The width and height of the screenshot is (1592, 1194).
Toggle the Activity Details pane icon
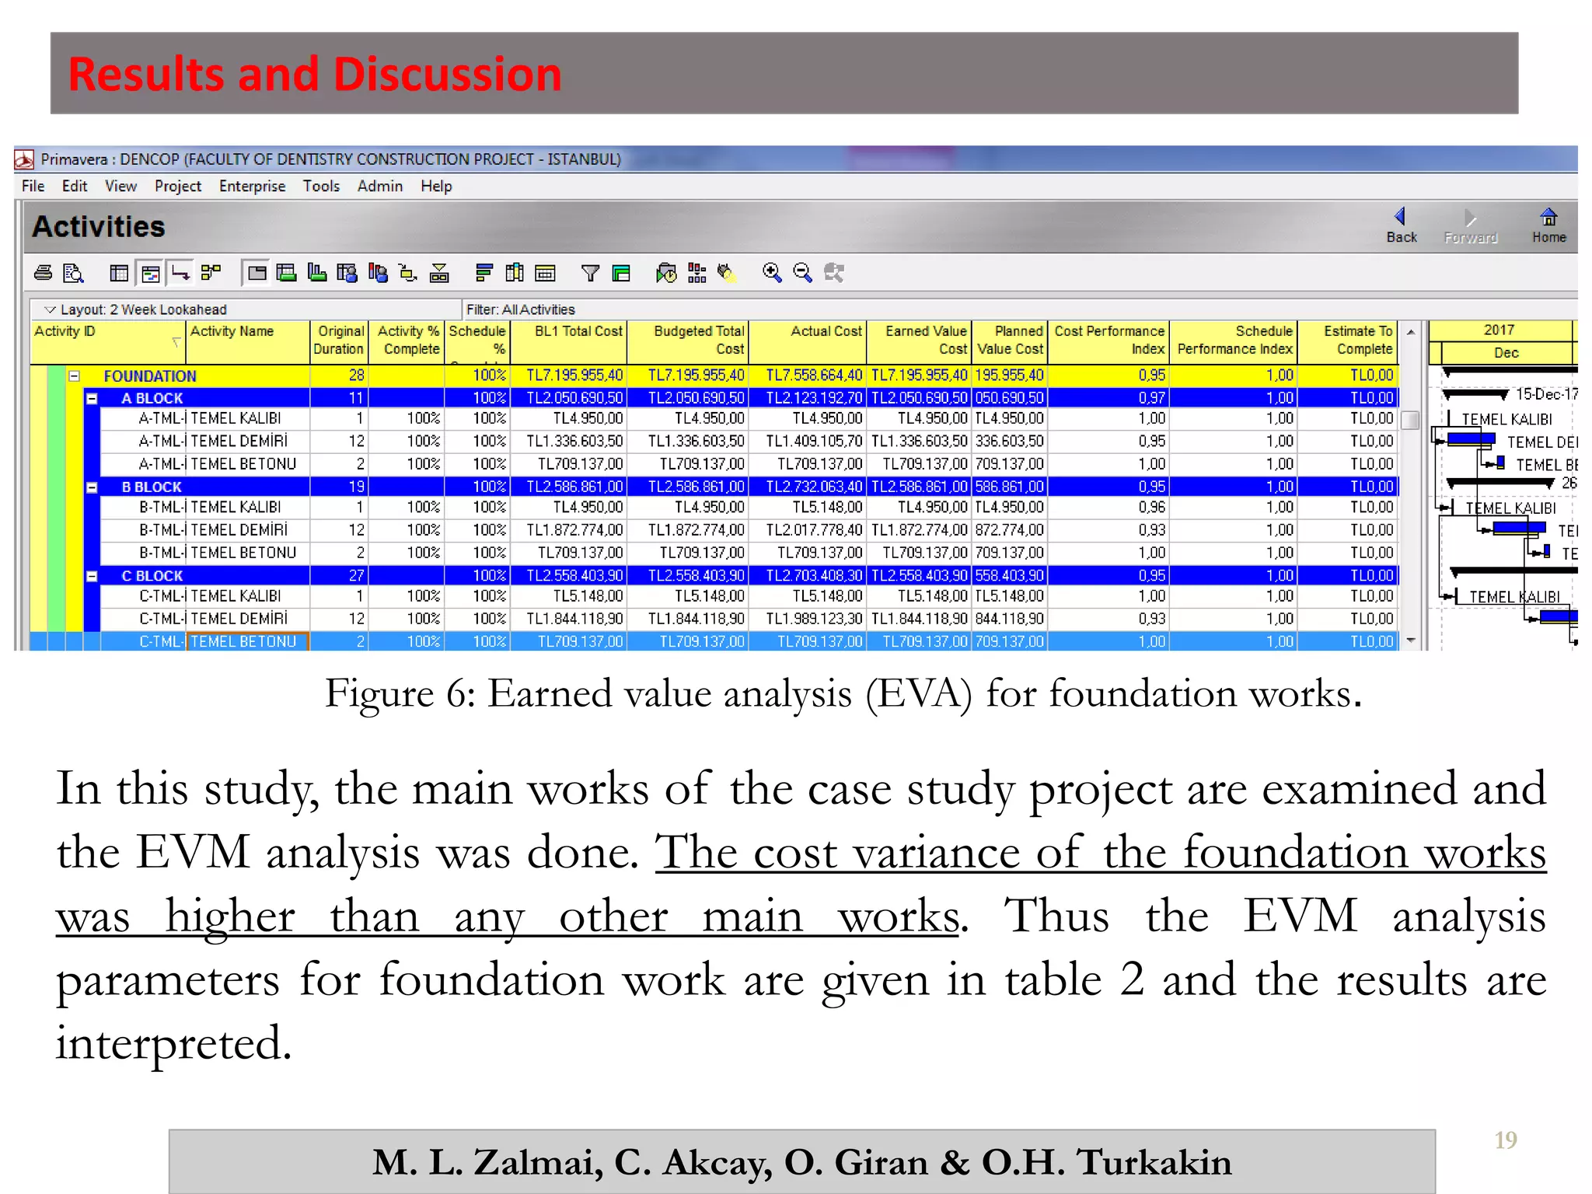point(257,273)
